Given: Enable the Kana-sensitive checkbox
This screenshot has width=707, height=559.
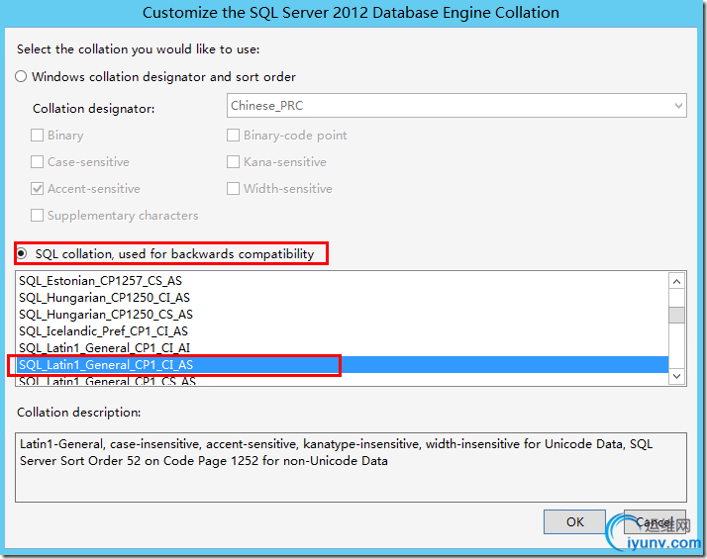Looking at the screenshot, I should pyautogui.click(x=233, y=161).
